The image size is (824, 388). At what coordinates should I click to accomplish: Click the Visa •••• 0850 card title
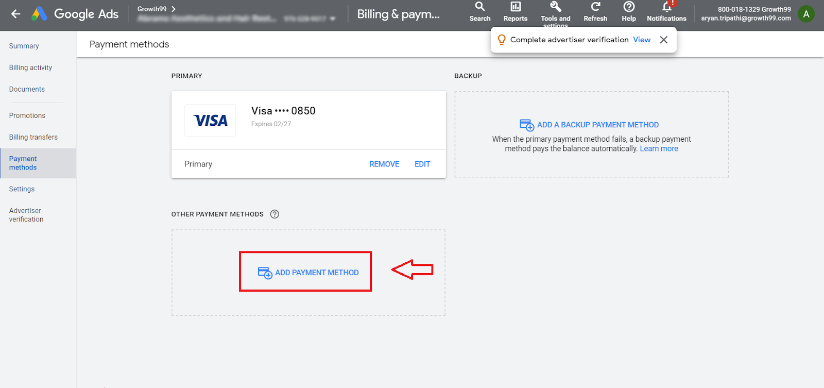pyautogui.click(x=283, y=111)
